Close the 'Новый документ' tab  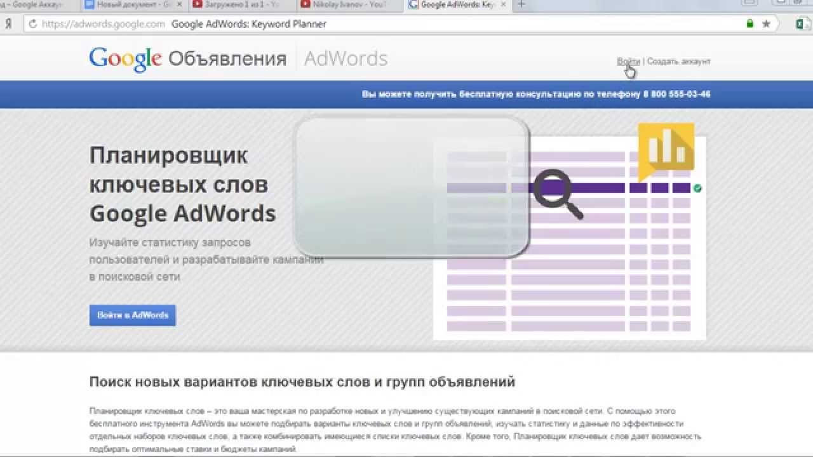point(178,4)
